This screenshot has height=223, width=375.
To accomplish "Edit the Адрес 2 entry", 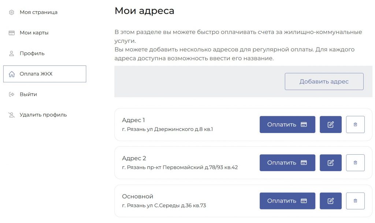I will (331, 163).
